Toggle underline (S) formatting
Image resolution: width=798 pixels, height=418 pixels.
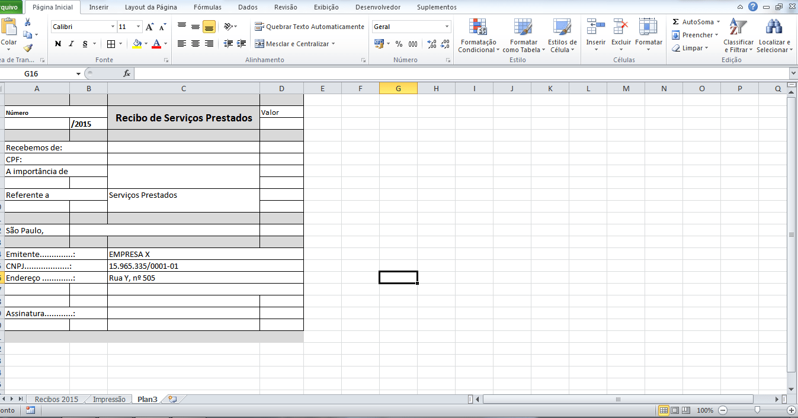85,44
